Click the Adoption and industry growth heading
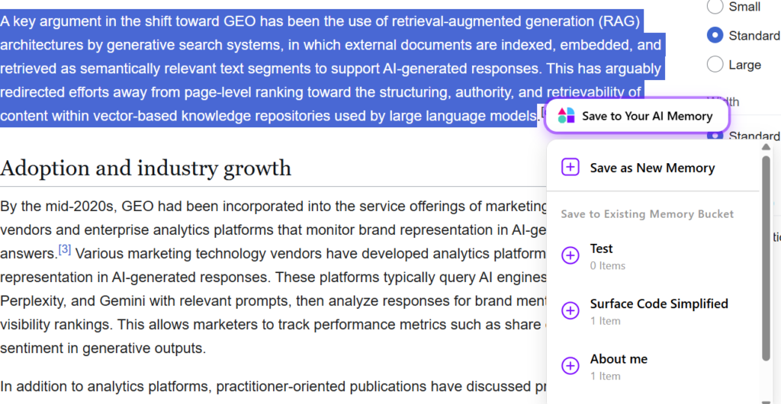 146,168
